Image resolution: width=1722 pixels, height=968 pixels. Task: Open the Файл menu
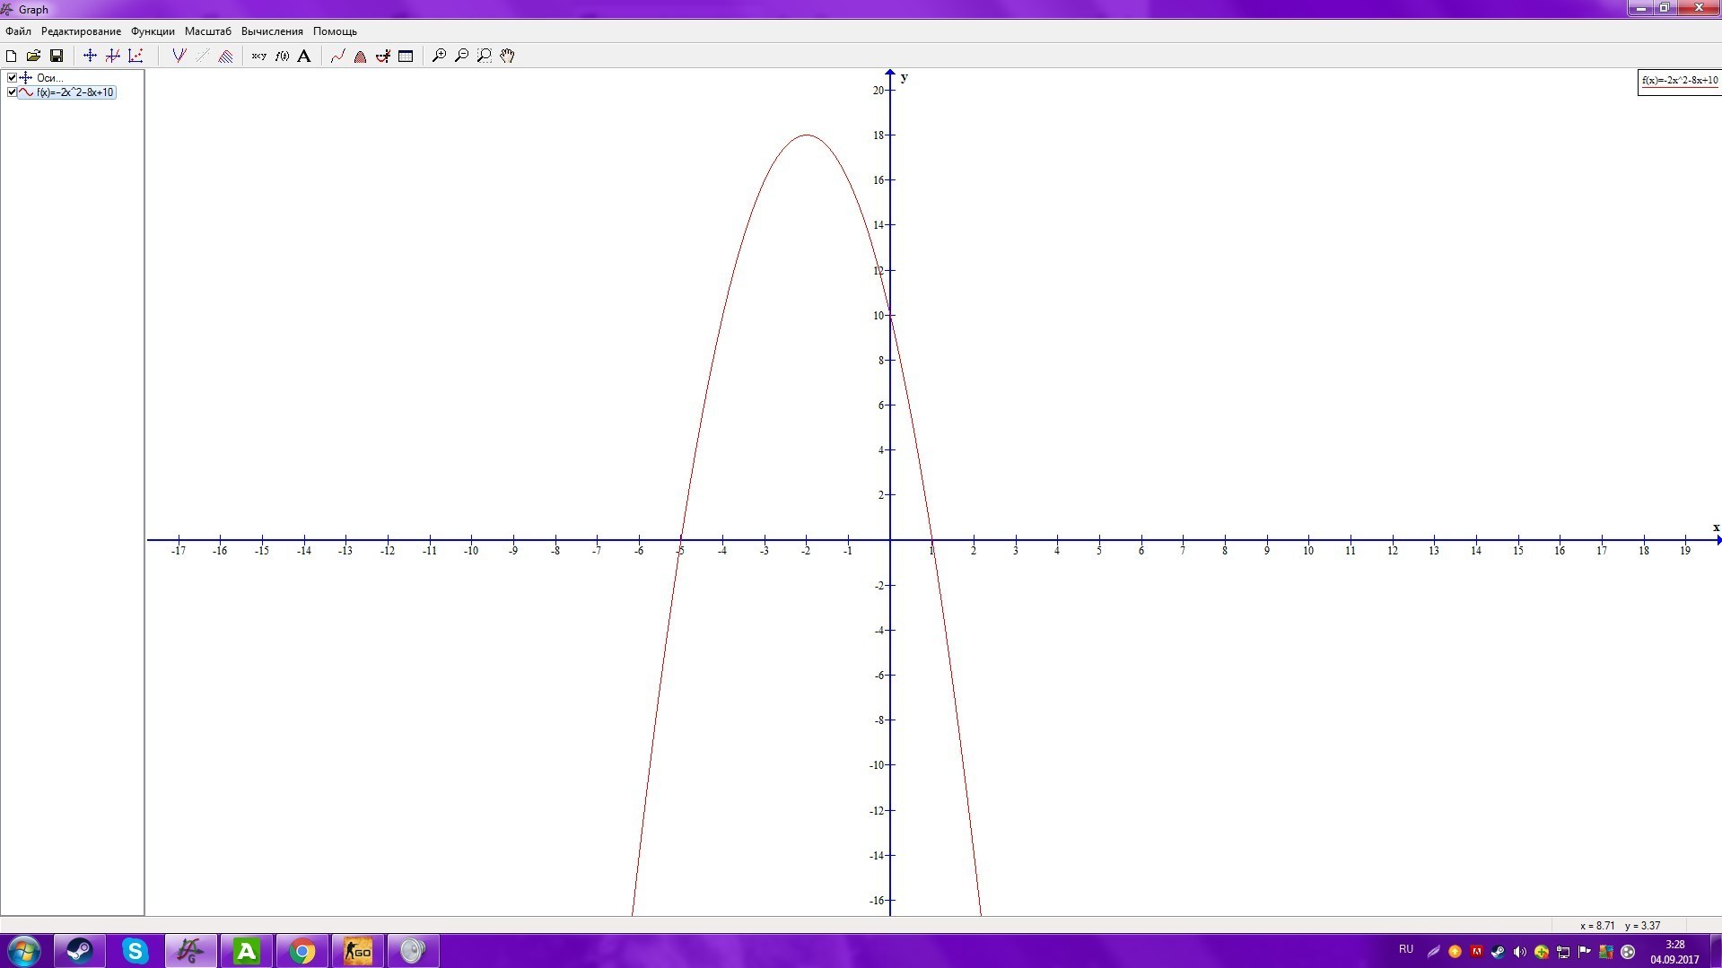18,31
